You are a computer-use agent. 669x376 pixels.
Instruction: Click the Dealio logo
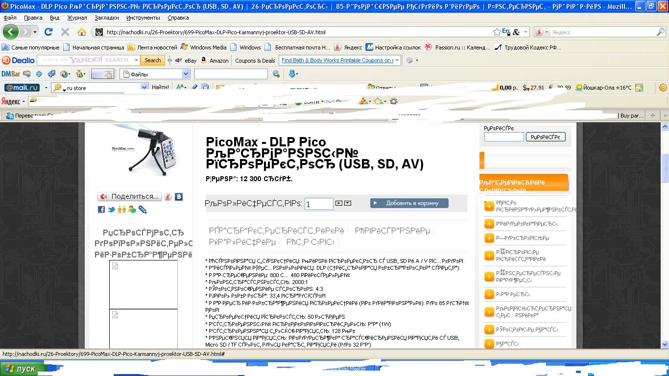19,60
